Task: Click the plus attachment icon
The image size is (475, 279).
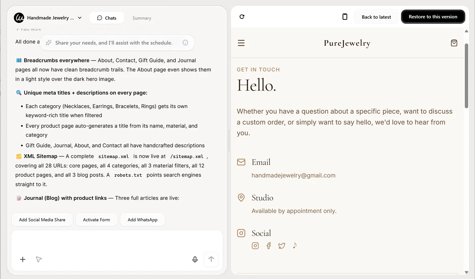Action: tap(23, 259)
